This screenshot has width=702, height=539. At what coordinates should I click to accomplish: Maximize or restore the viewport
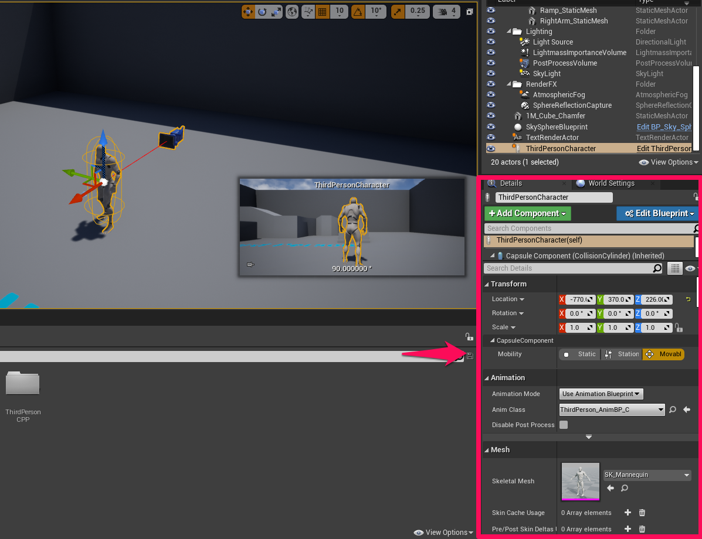click(x=469, y=12)
